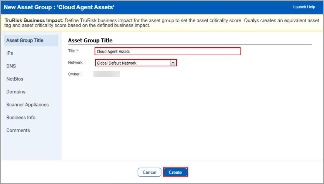Click the TruRisk Business Impact notice text

(162, 23)
